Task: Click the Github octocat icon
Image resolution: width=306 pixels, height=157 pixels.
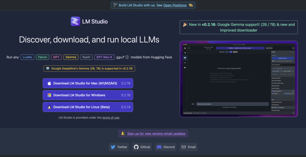Action: coord(136,147)
